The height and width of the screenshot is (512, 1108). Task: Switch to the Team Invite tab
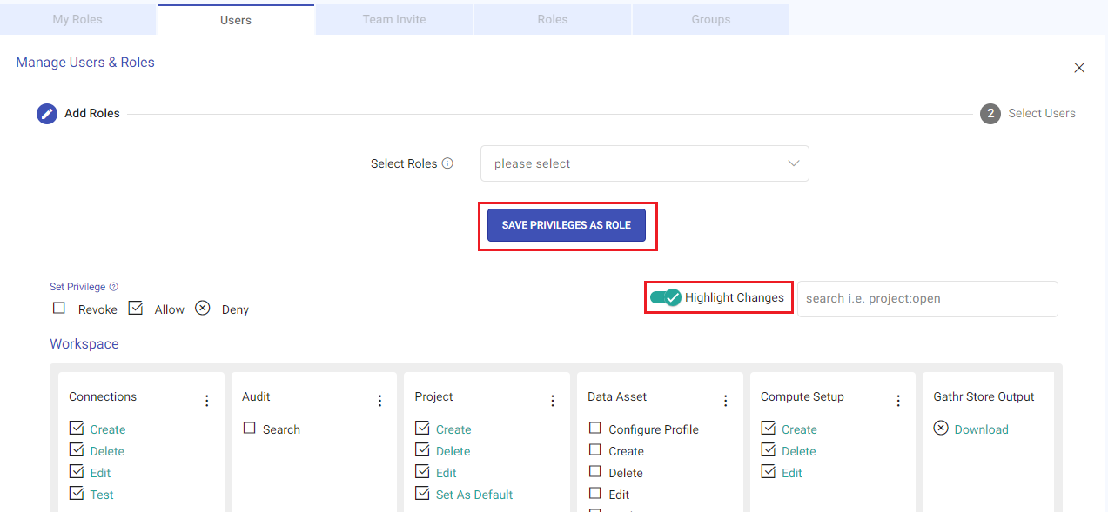pos(394,19)
